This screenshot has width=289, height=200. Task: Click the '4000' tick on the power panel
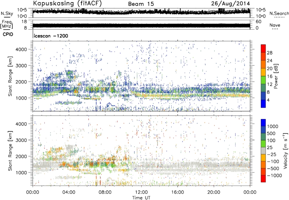[21, 49]
